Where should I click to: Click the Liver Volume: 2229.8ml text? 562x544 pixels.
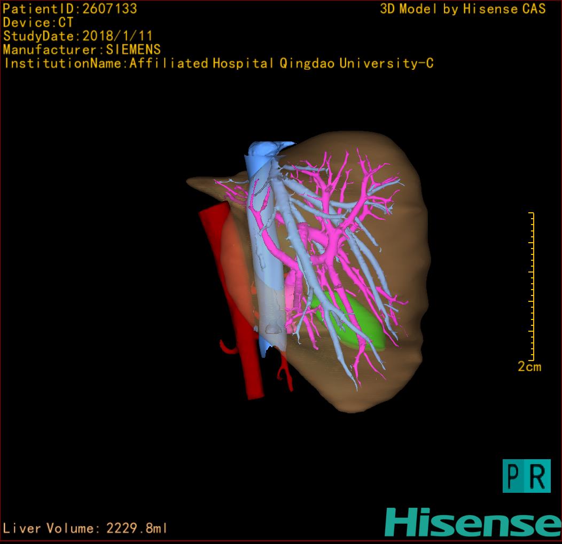84,528
